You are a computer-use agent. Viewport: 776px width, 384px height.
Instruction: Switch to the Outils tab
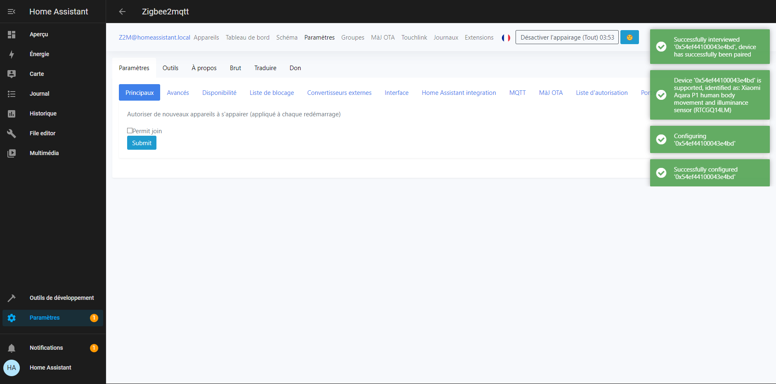[x=170, y=68]
